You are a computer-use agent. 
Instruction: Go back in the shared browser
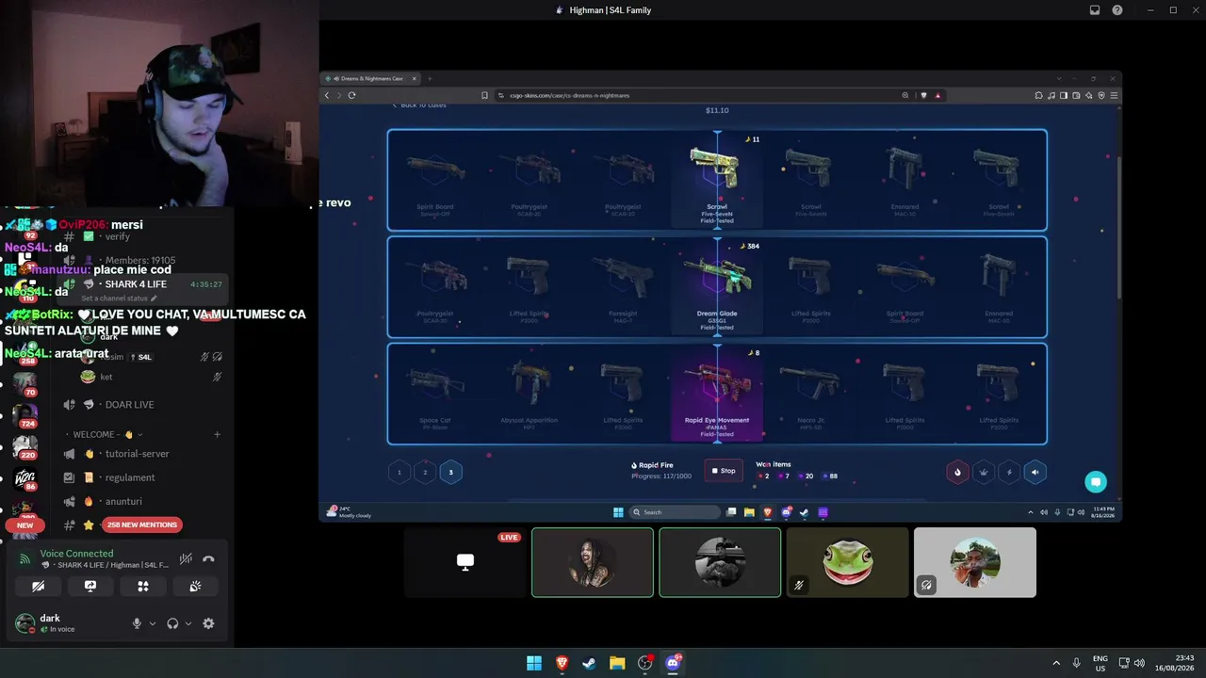pos(327,95)
